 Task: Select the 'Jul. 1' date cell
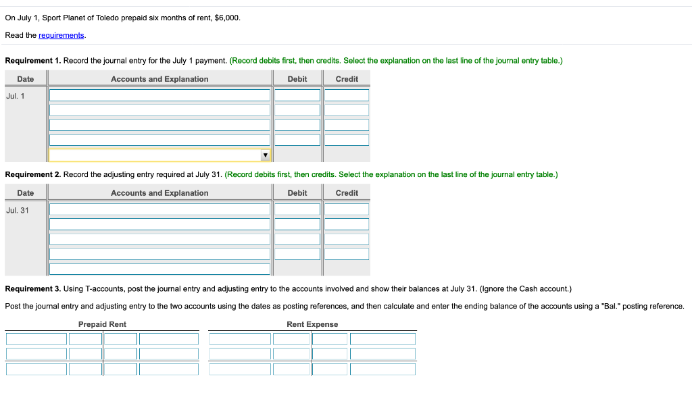click(16, 96)
